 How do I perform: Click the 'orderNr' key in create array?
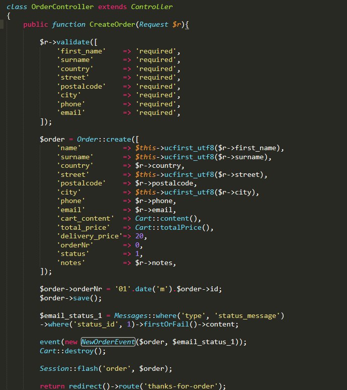tap(75, 245)
